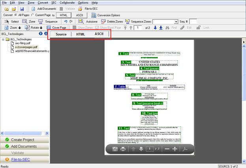Image resolution: width=246 pixels, height=168 pixels.
Task: Click the undo arrow icon
Action: [66, 21]
